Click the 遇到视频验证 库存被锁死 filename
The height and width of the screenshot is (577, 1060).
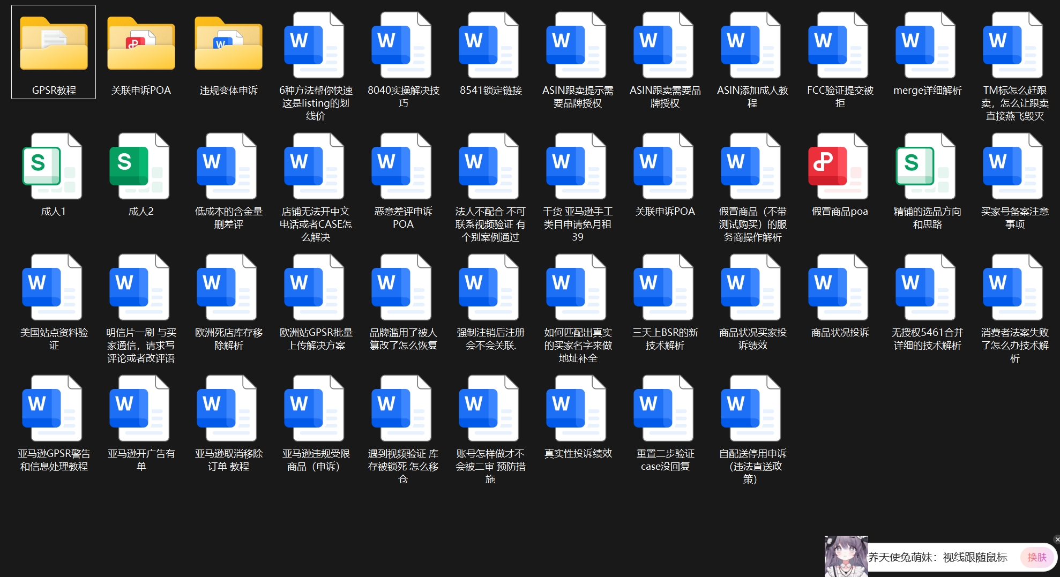pos(403,466)
